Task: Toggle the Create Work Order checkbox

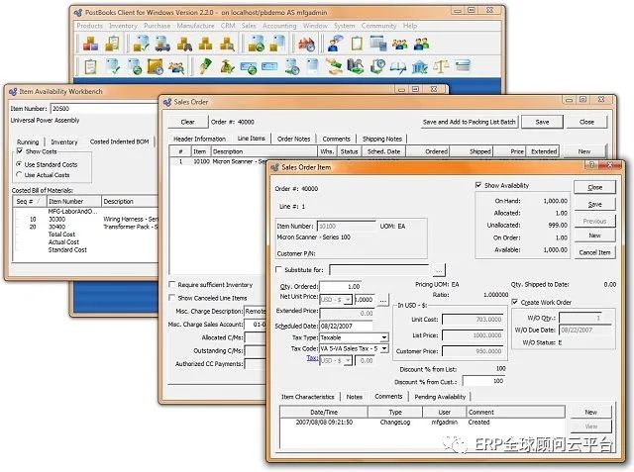Action: [515, 302]
